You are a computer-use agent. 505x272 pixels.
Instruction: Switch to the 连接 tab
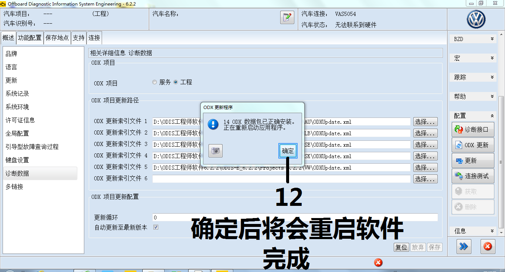94,38
